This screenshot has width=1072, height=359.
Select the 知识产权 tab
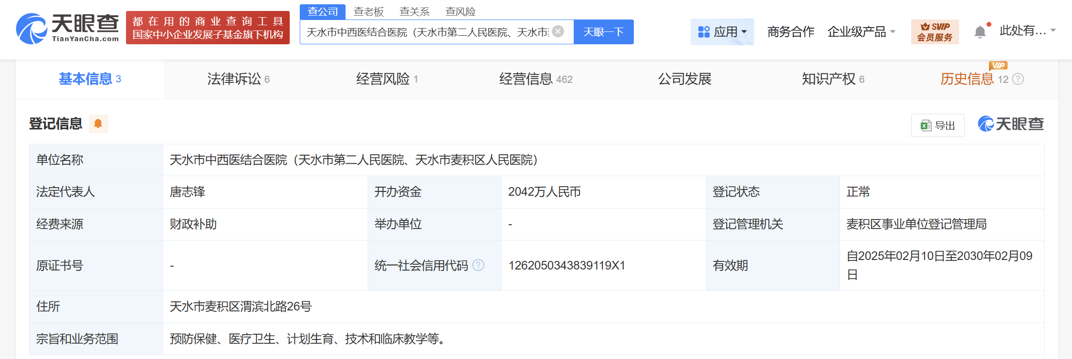[833, 79]
